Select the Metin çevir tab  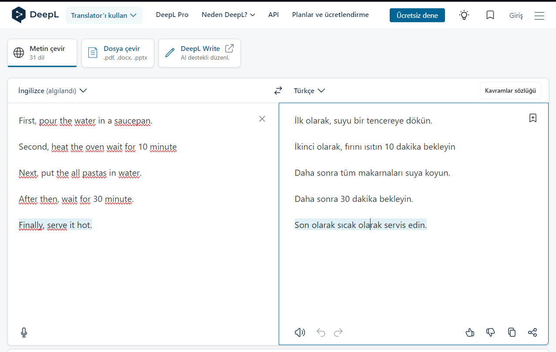[x=42, y=53]
